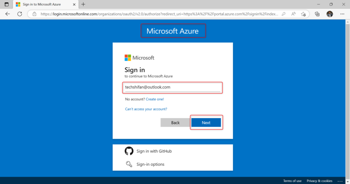350x184 pixels.
Task: Open the footer more options ellipsis
Action: tap(340, 181)
